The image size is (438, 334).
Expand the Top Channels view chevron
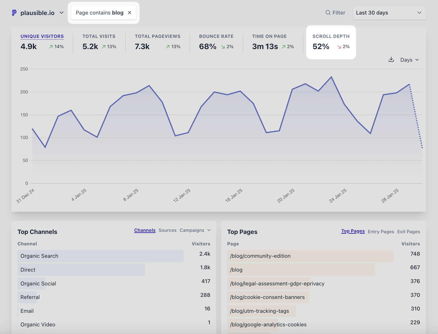pos(209,230)
